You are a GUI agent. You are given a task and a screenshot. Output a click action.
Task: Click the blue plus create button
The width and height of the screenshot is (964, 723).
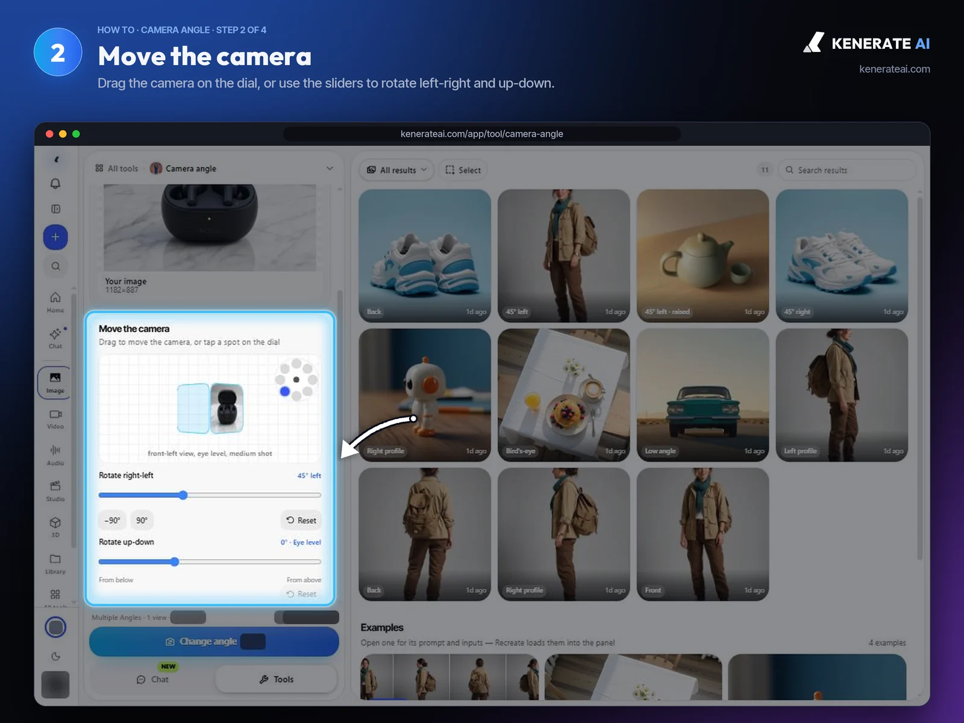[55, 237]
